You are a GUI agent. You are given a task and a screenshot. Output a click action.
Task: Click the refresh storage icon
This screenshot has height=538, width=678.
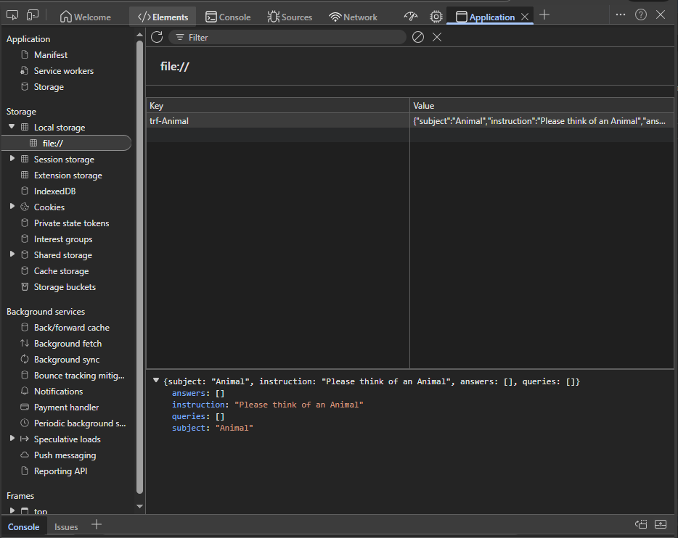(x=156, y=37)
